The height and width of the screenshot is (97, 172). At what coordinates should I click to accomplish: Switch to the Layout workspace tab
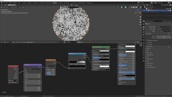pyautogui.click(x=24, y=3)
